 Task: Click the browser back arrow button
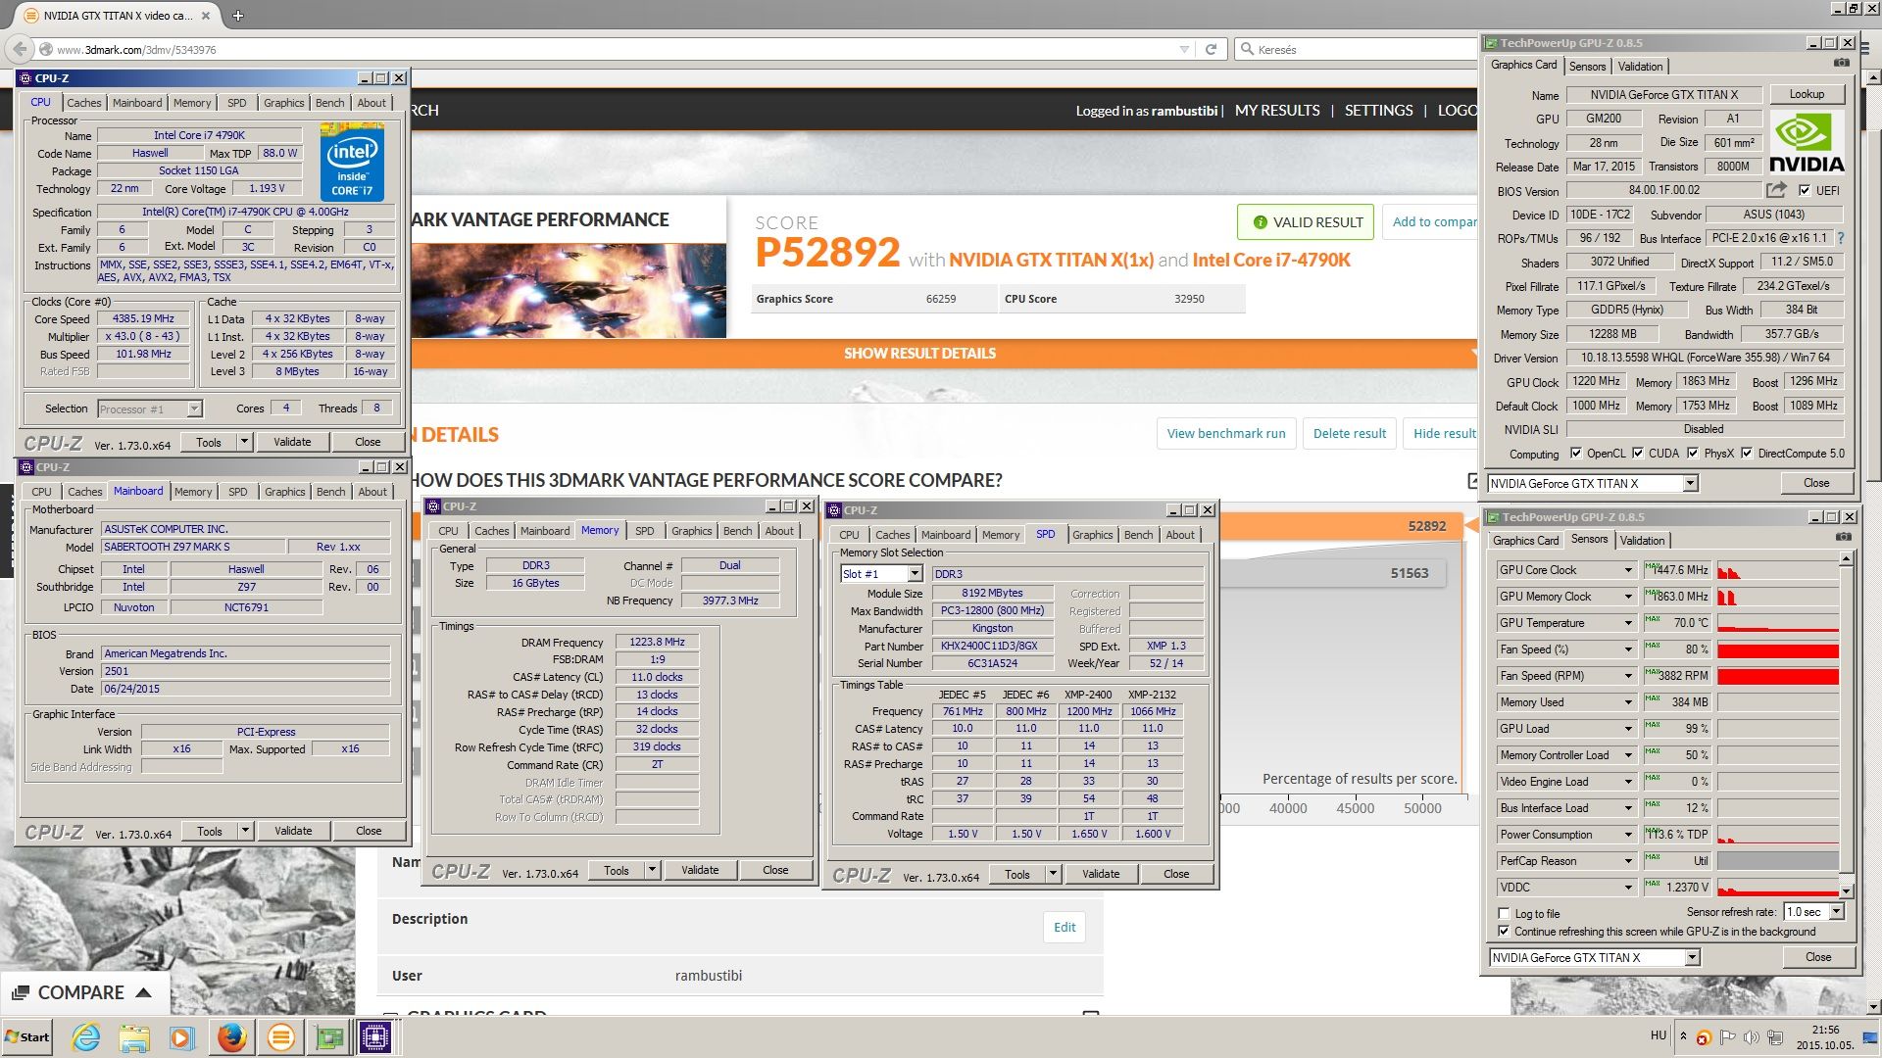pos(20,49)
